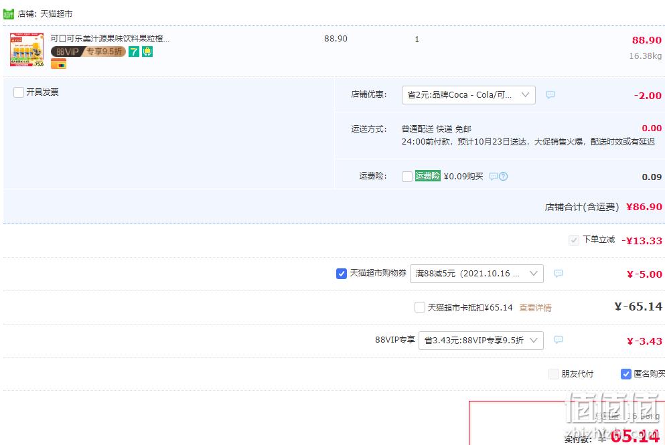Click the 88VIP 9.5折 discount badge
This screenshot has width=665, height=445.
coord(88,52)
